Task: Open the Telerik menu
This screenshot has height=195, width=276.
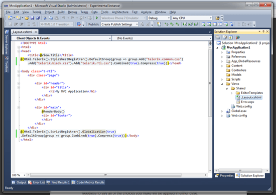Action: point(37,12)
